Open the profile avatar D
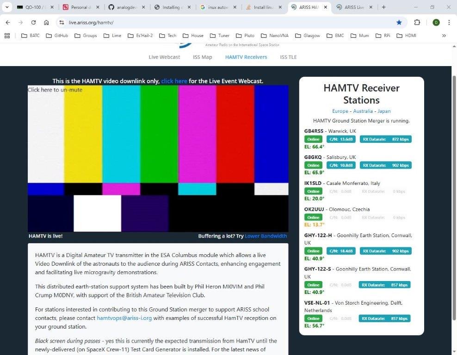The image size is (457, 355). coord(436,23)
